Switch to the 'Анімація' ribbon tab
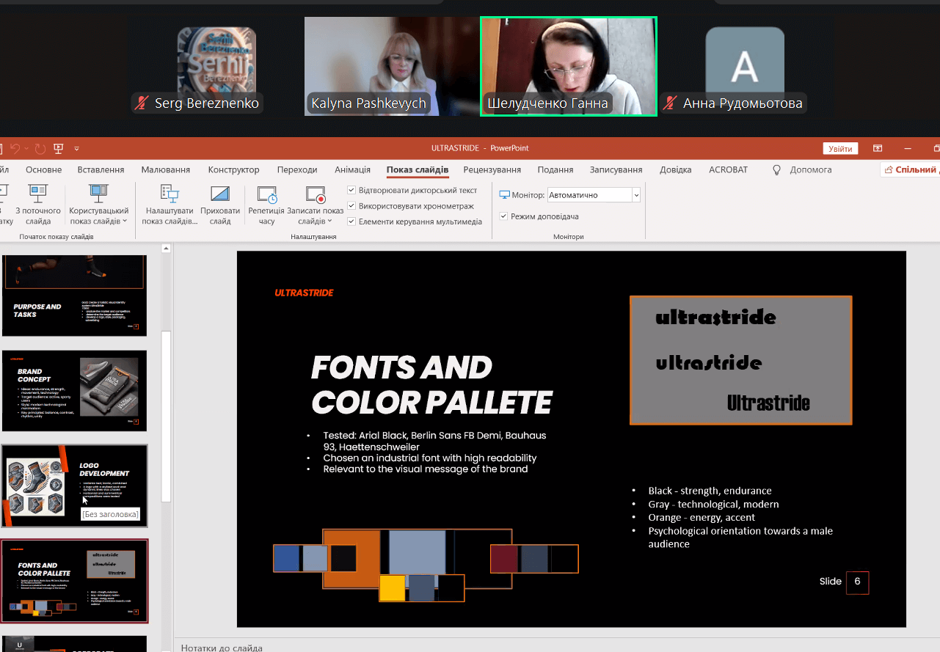The height and width of the screenshot is (652, 940). point(352,170)
